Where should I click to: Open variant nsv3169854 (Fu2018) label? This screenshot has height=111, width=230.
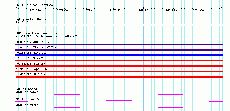[30, 64]
